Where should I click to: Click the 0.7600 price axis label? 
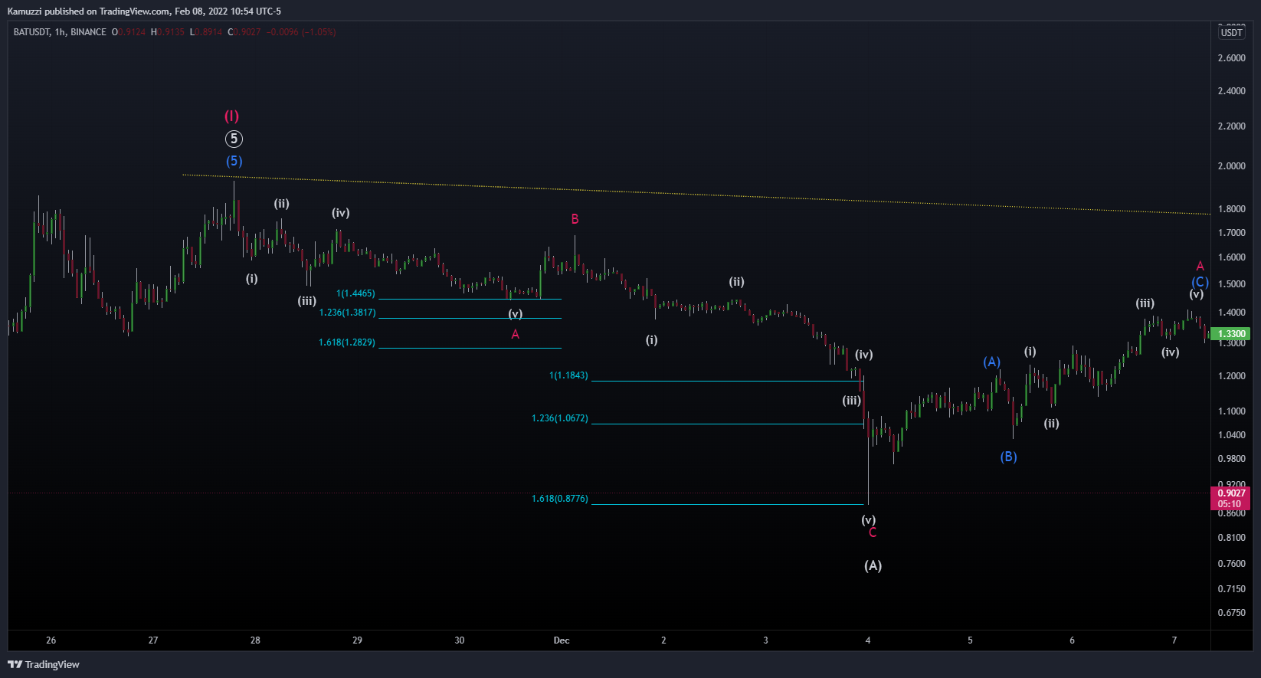coord(1231,564)
